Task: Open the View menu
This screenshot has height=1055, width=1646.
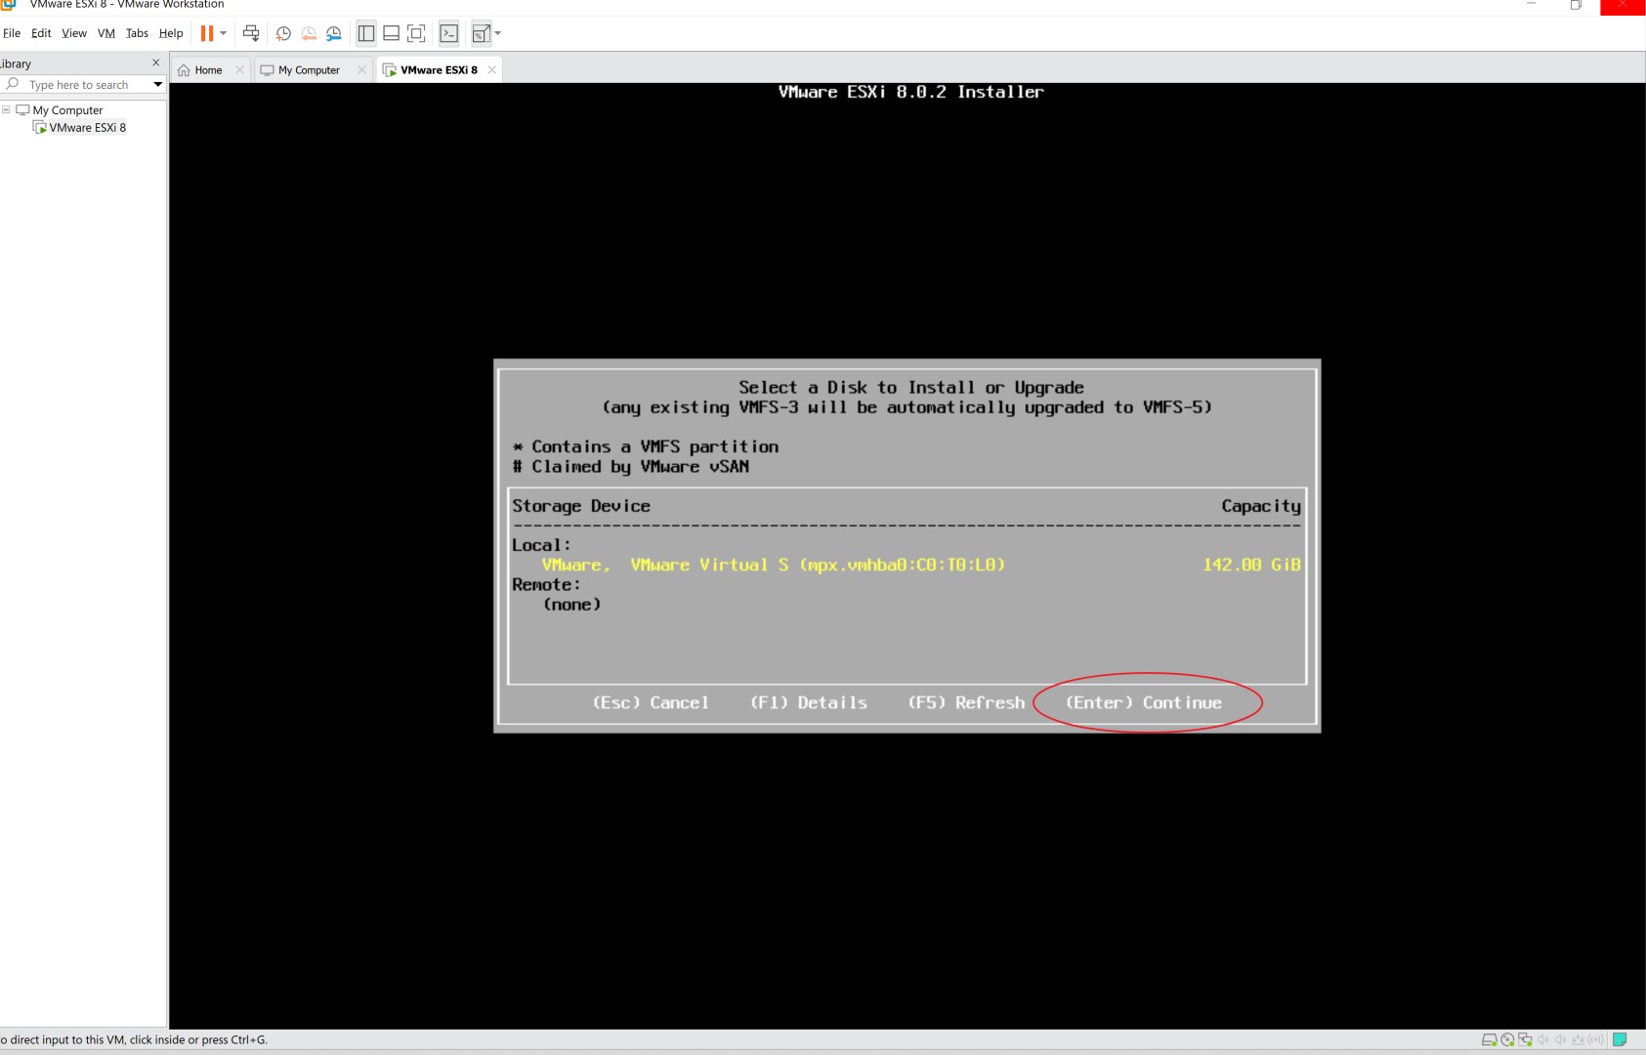Action: click(x=74, y=33)
